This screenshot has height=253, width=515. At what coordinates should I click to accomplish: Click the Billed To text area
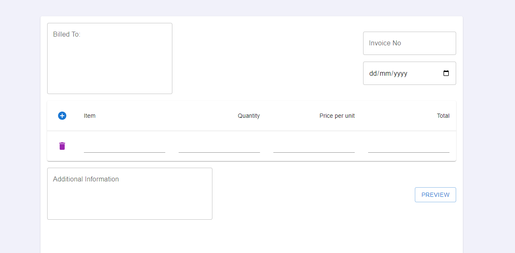point(109,58)
